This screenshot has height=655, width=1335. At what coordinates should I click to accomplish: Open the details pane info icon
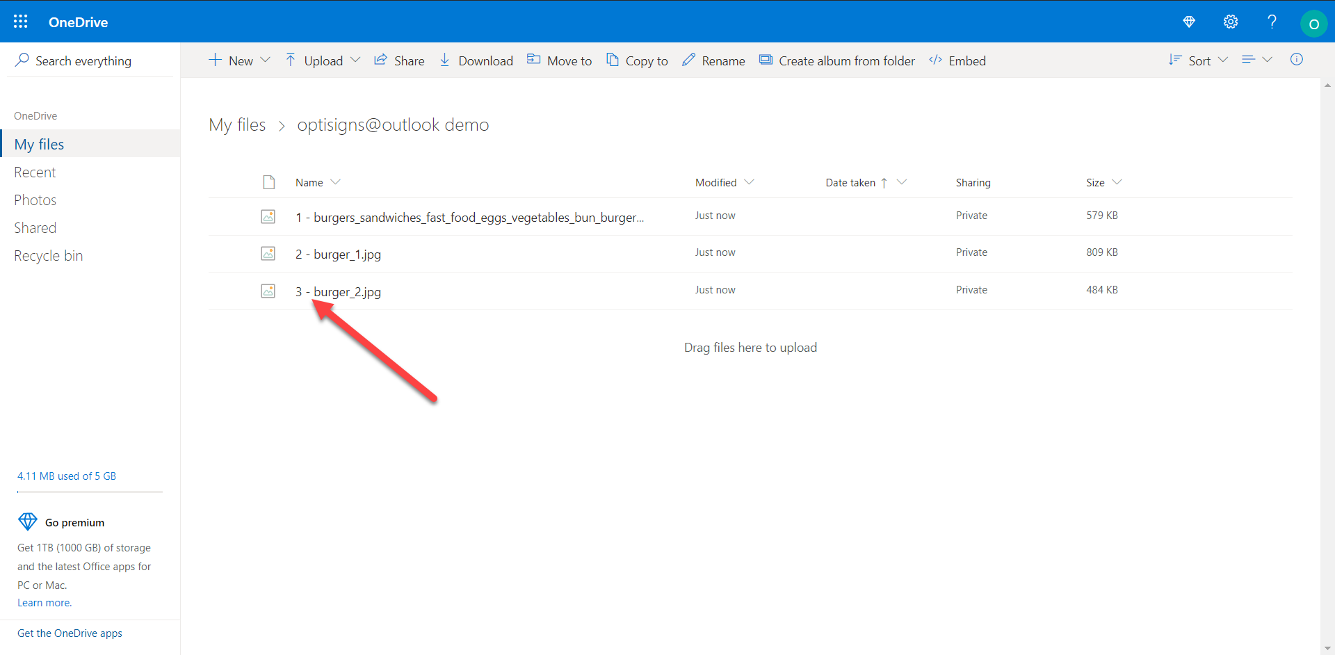[x=1296, y=60]
